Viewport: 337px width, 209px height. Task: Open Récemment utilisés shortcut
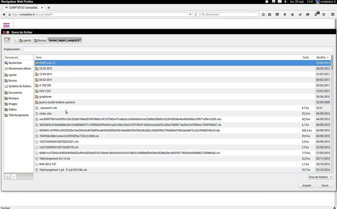coord(18,69)
